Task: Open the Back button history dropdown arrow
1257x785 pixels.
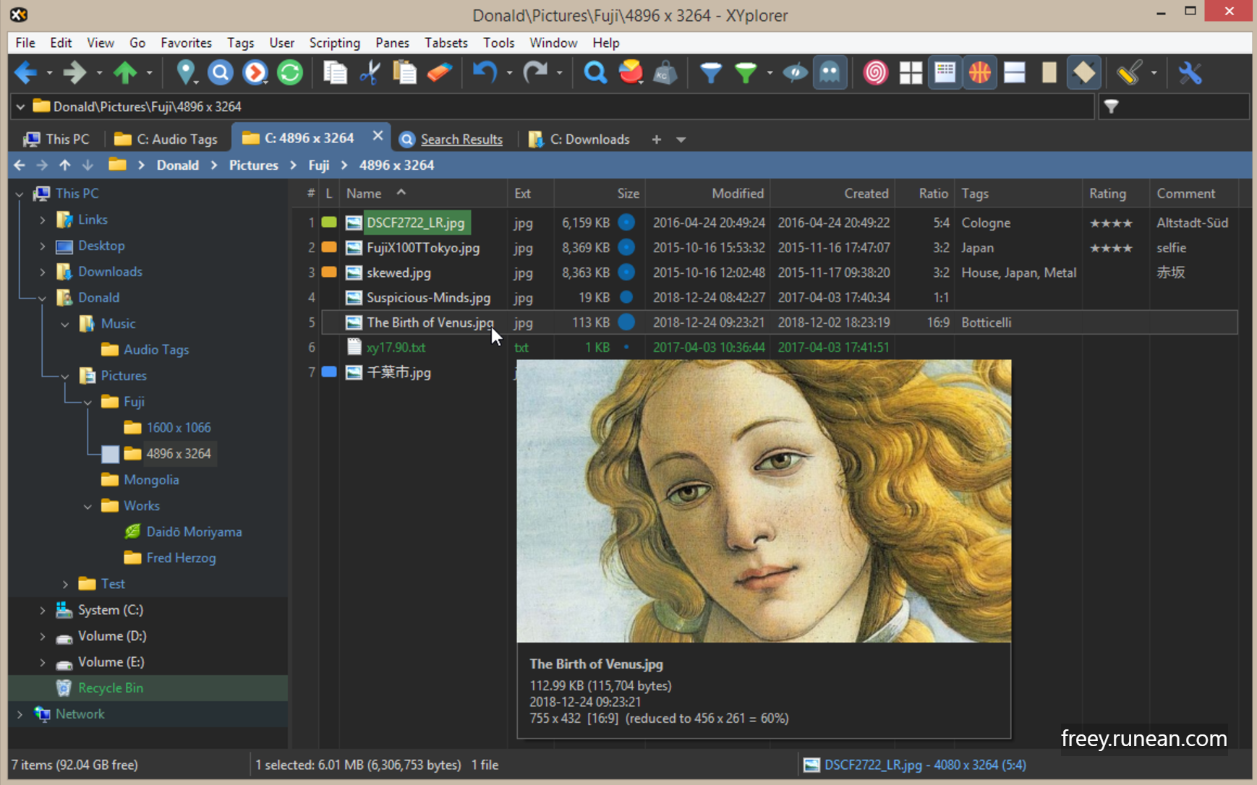Action: tap(49, 73)
